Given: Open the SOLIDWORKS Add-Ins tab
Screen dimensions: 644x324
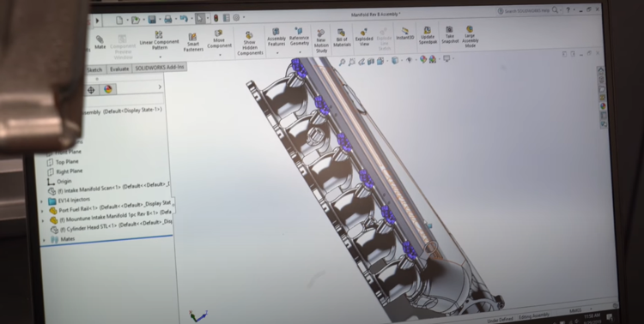Looking at the screenshot, I should click(x=160, y=67).
